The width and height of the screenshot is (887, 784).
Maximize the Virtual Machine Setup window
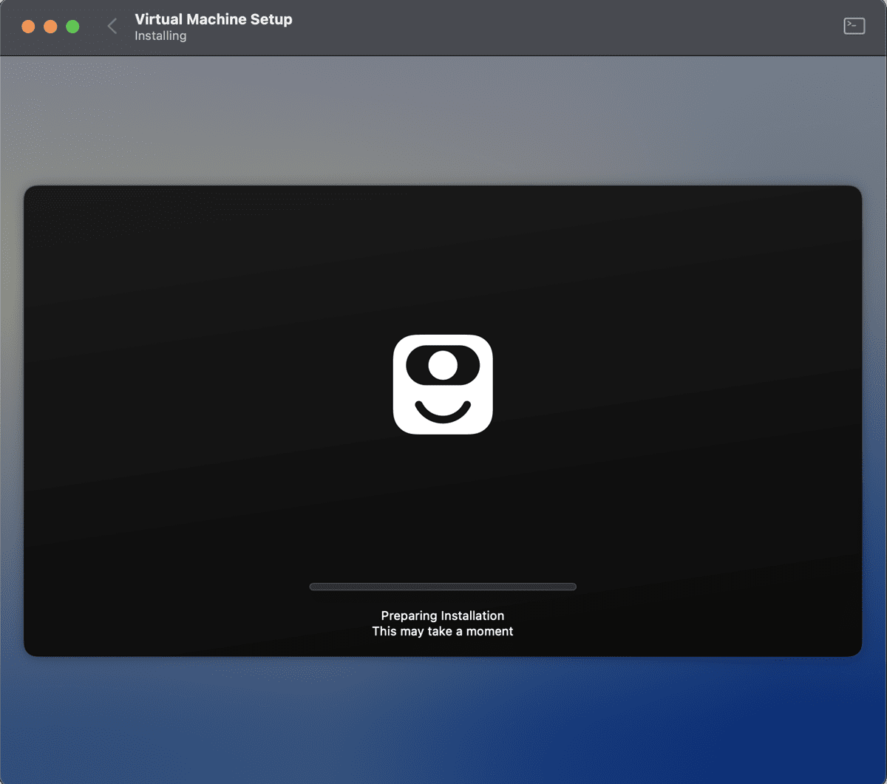72,27
